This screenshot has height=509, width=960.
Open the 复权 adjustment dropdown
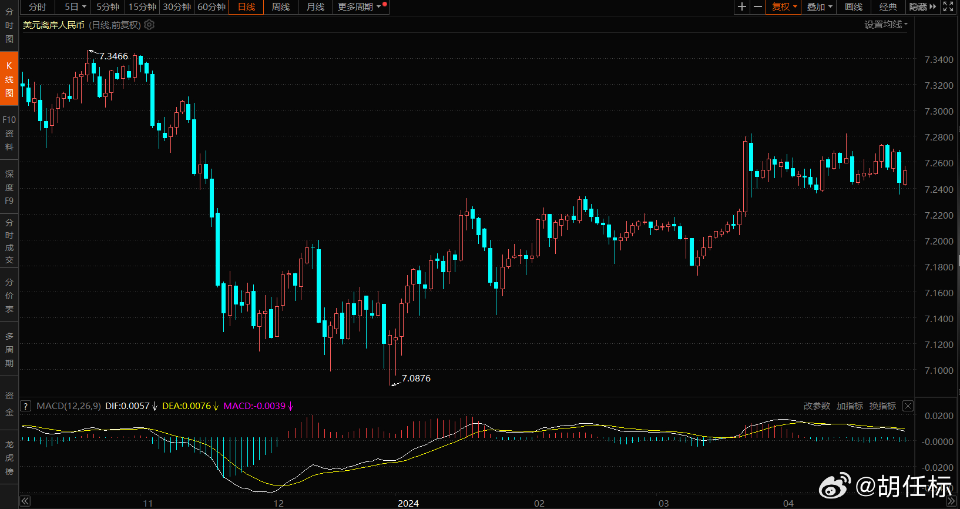coord(784,6)
